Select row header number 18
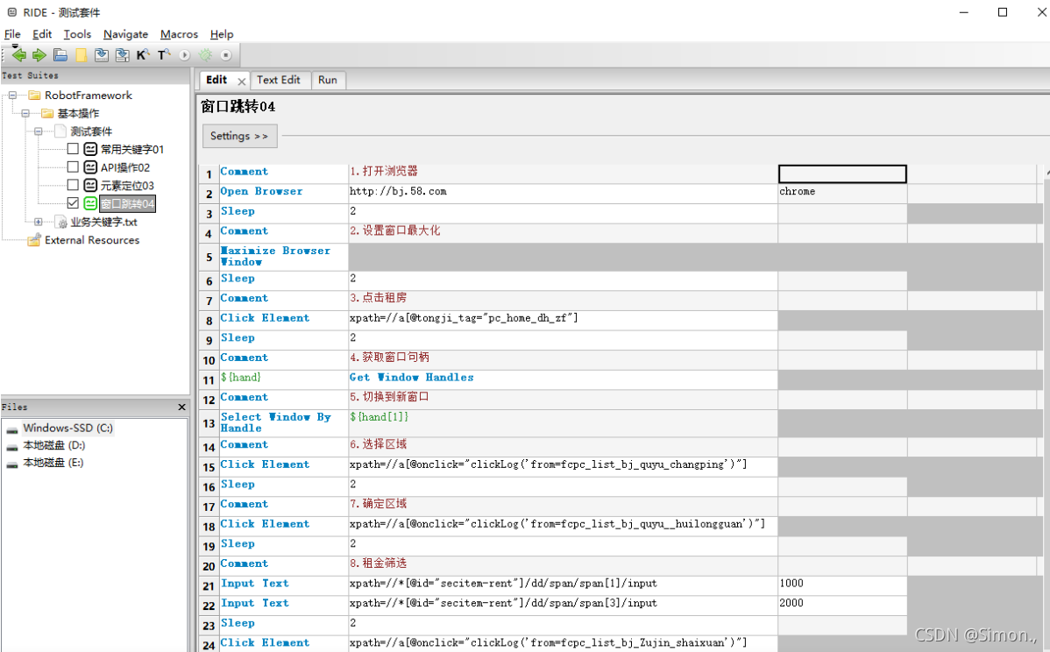 [209, 526]
